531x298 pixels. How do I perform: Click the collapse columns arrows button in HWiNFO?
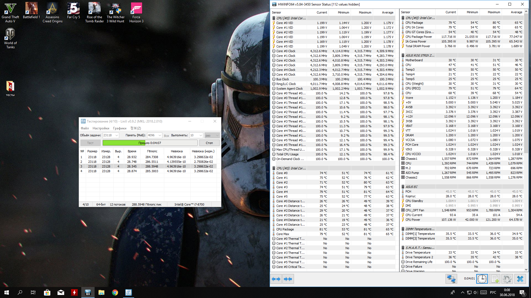pos(288,279)
